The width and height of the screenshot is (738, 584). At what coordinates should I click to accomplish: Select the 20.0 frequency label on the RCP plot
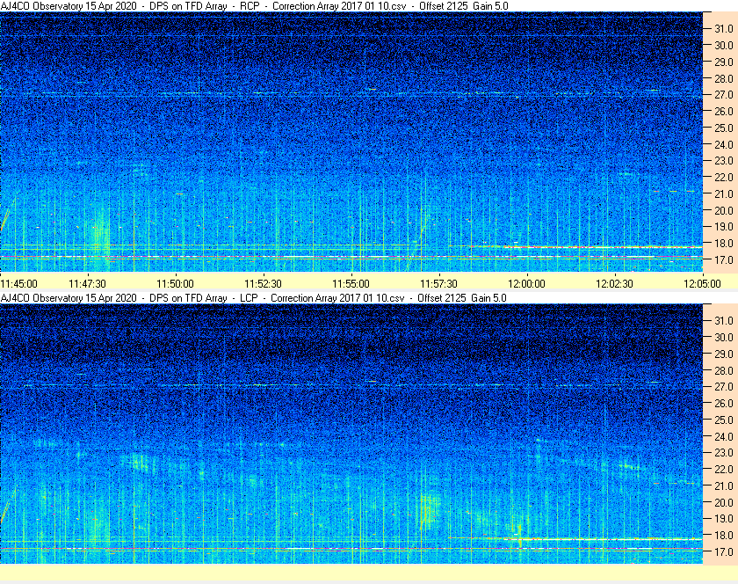point(724,210)
